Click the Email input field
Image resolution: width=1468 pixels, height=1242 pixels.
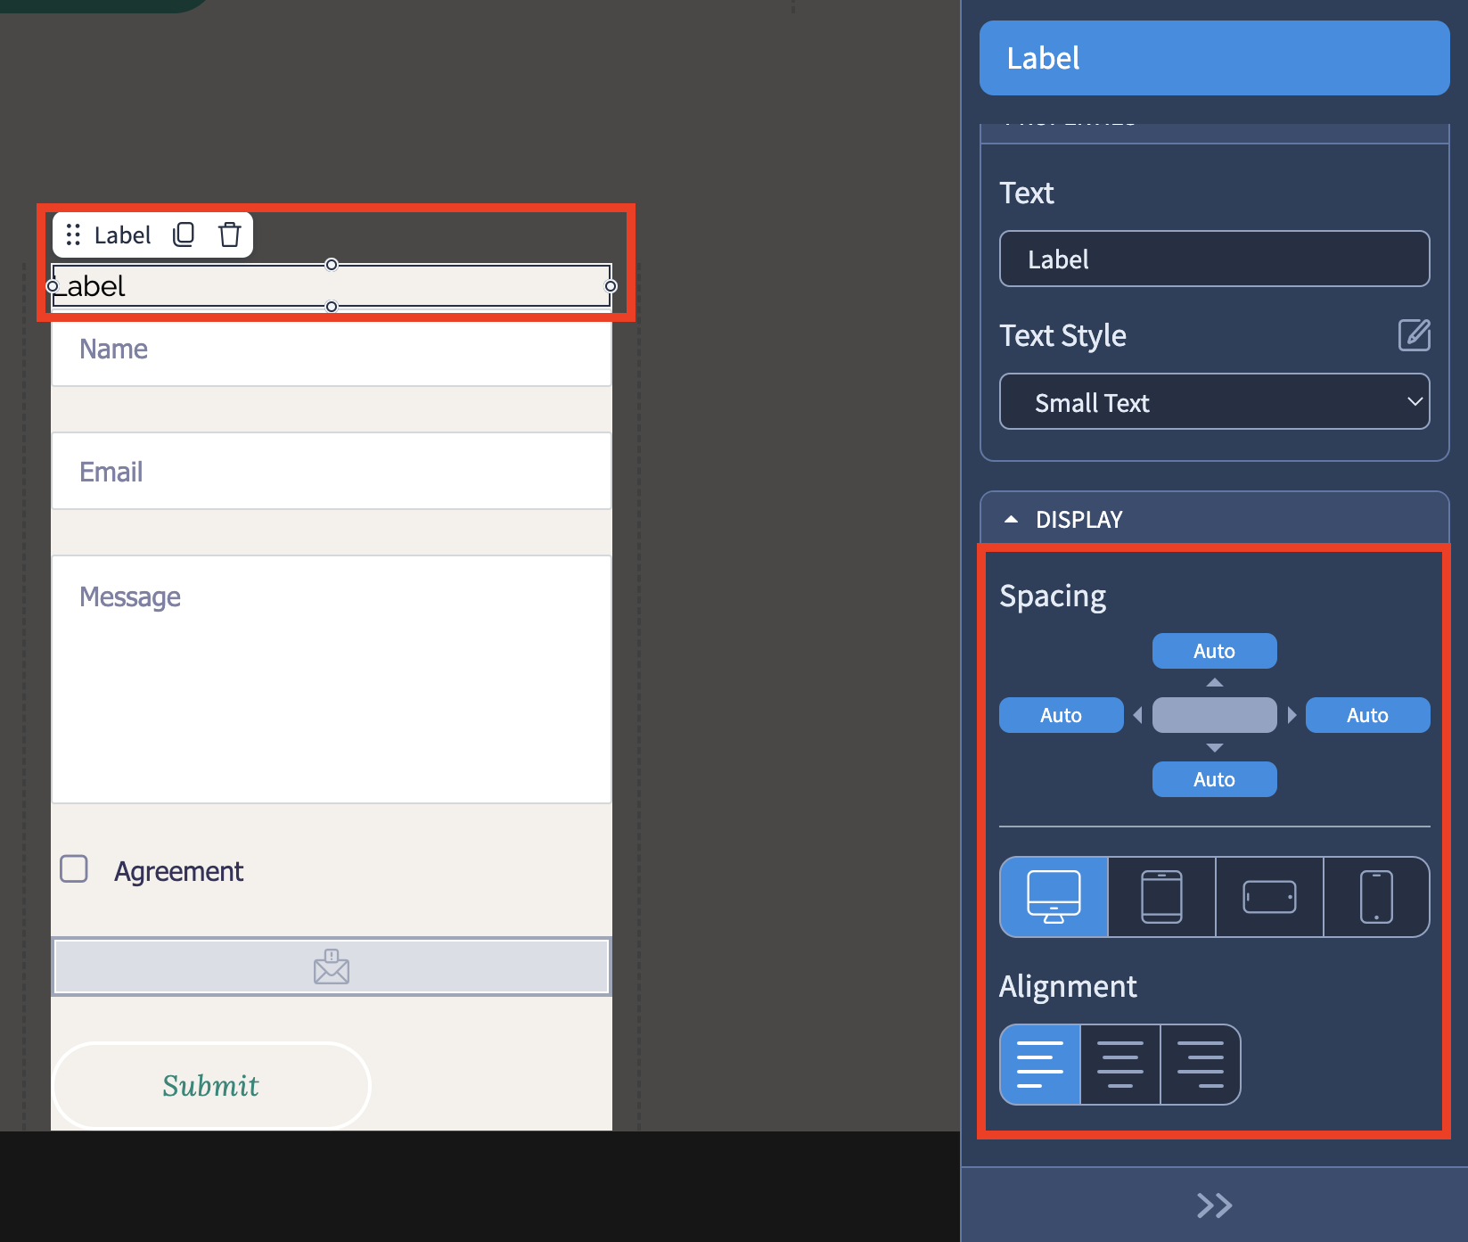tap(332, 471)
